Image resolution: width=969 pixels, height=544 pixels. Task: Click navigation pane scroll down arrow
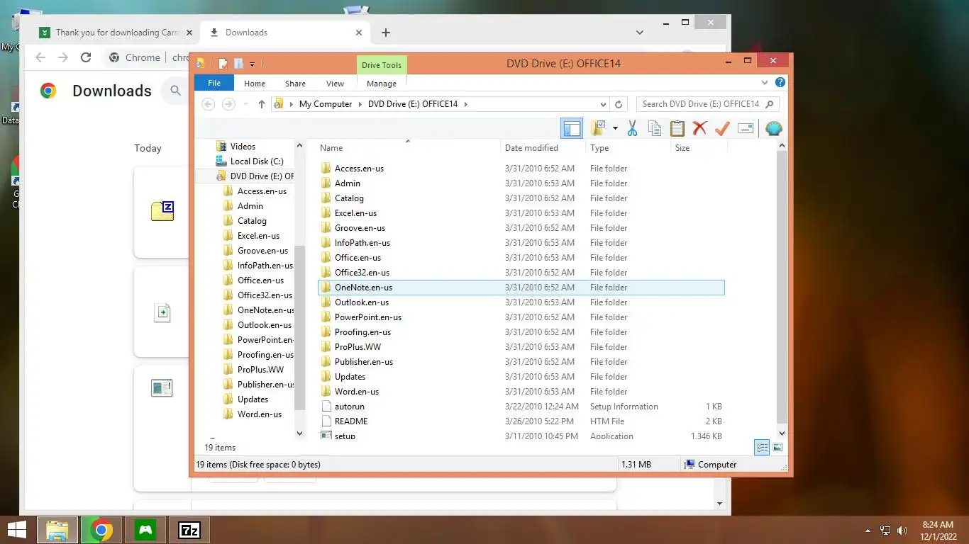(x=299, y=433)
